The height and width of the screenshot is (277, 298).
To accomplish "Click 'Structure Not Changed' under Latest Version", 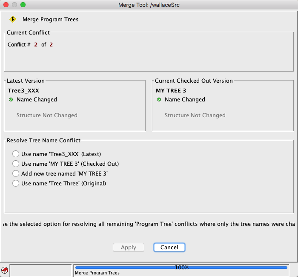I will click(47, 115).
